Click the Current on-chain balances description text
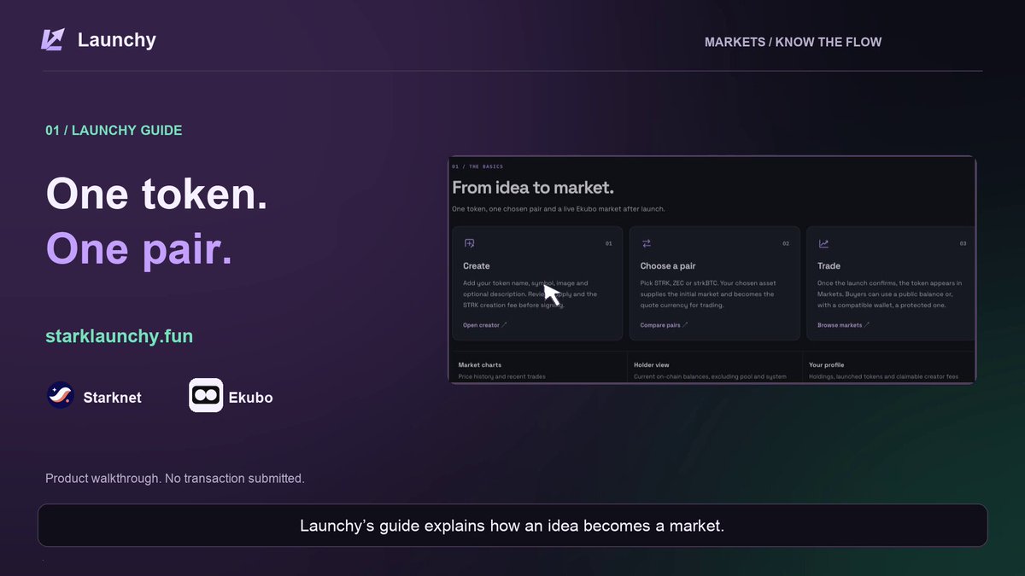This screenshot has height=576, width=1025. click(711, 376)
